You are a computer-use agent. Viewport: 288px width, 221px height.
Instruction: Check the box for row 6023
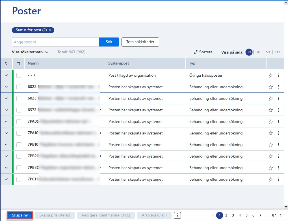pyautogui.click(x=19, y=98)
